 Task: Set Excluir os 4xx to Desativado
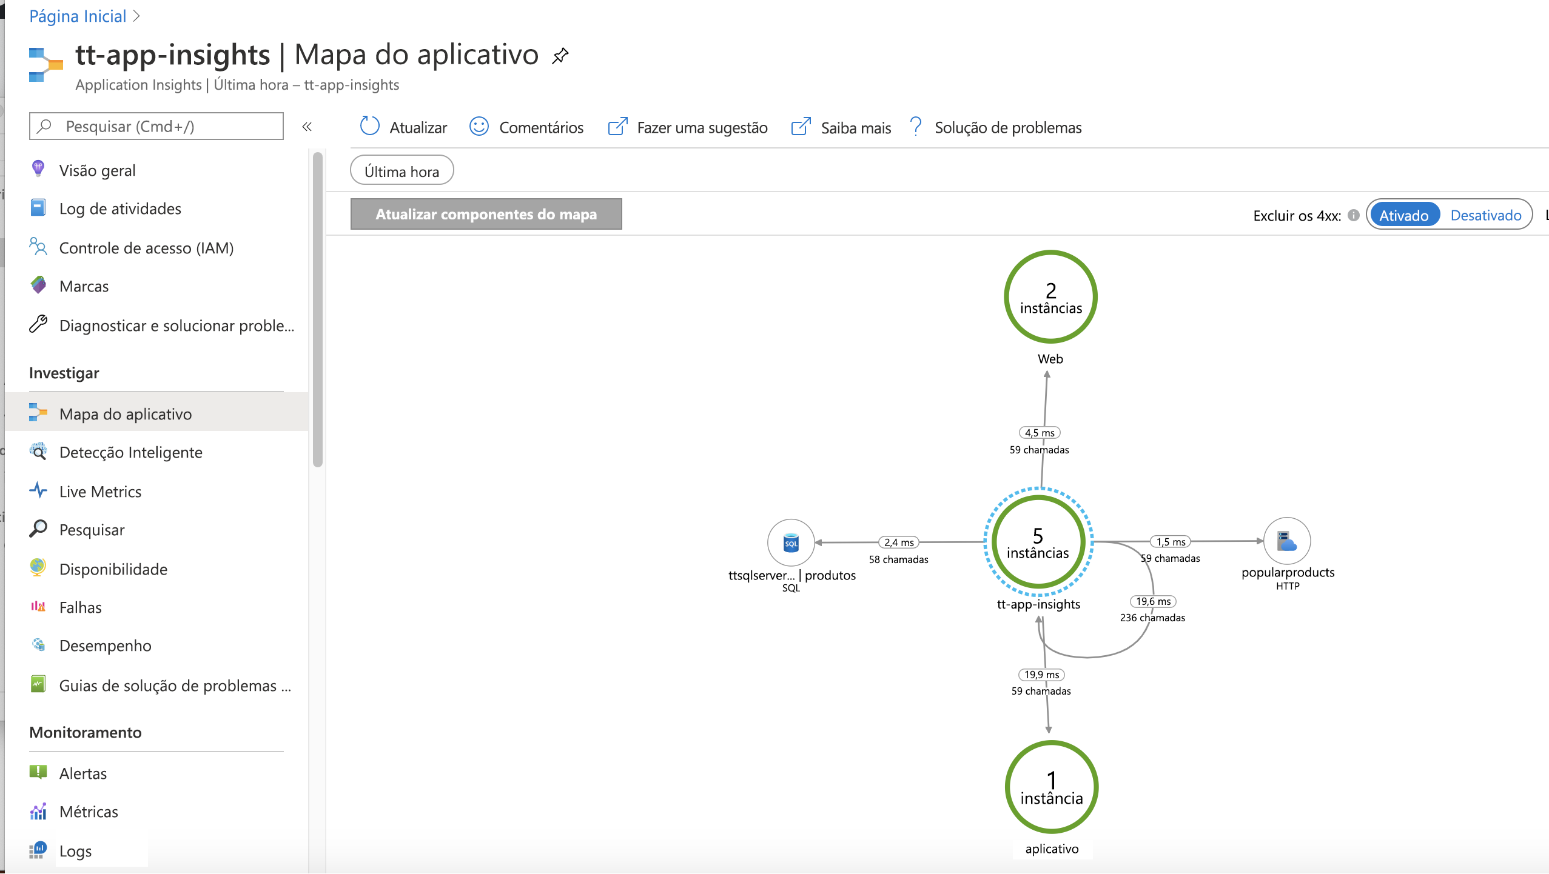click(1486, 215)
